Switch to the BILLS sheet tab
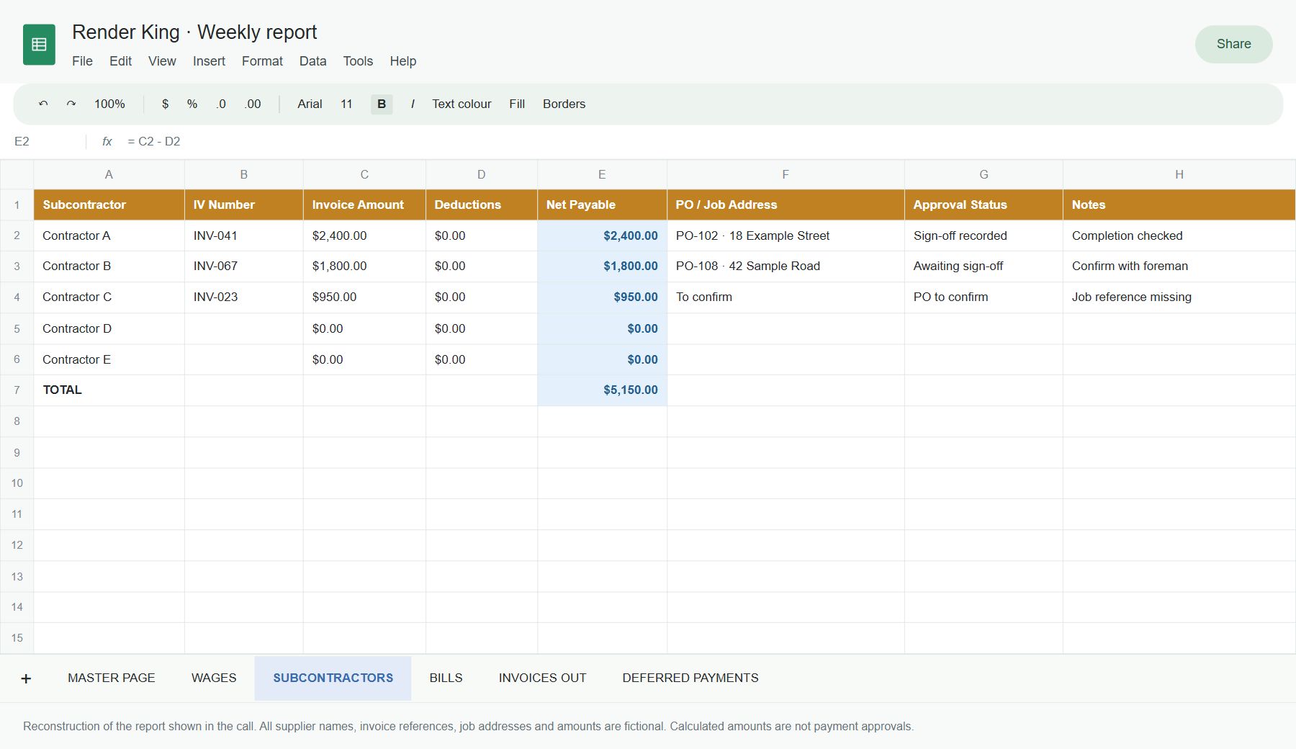 (x=446, y=678)
